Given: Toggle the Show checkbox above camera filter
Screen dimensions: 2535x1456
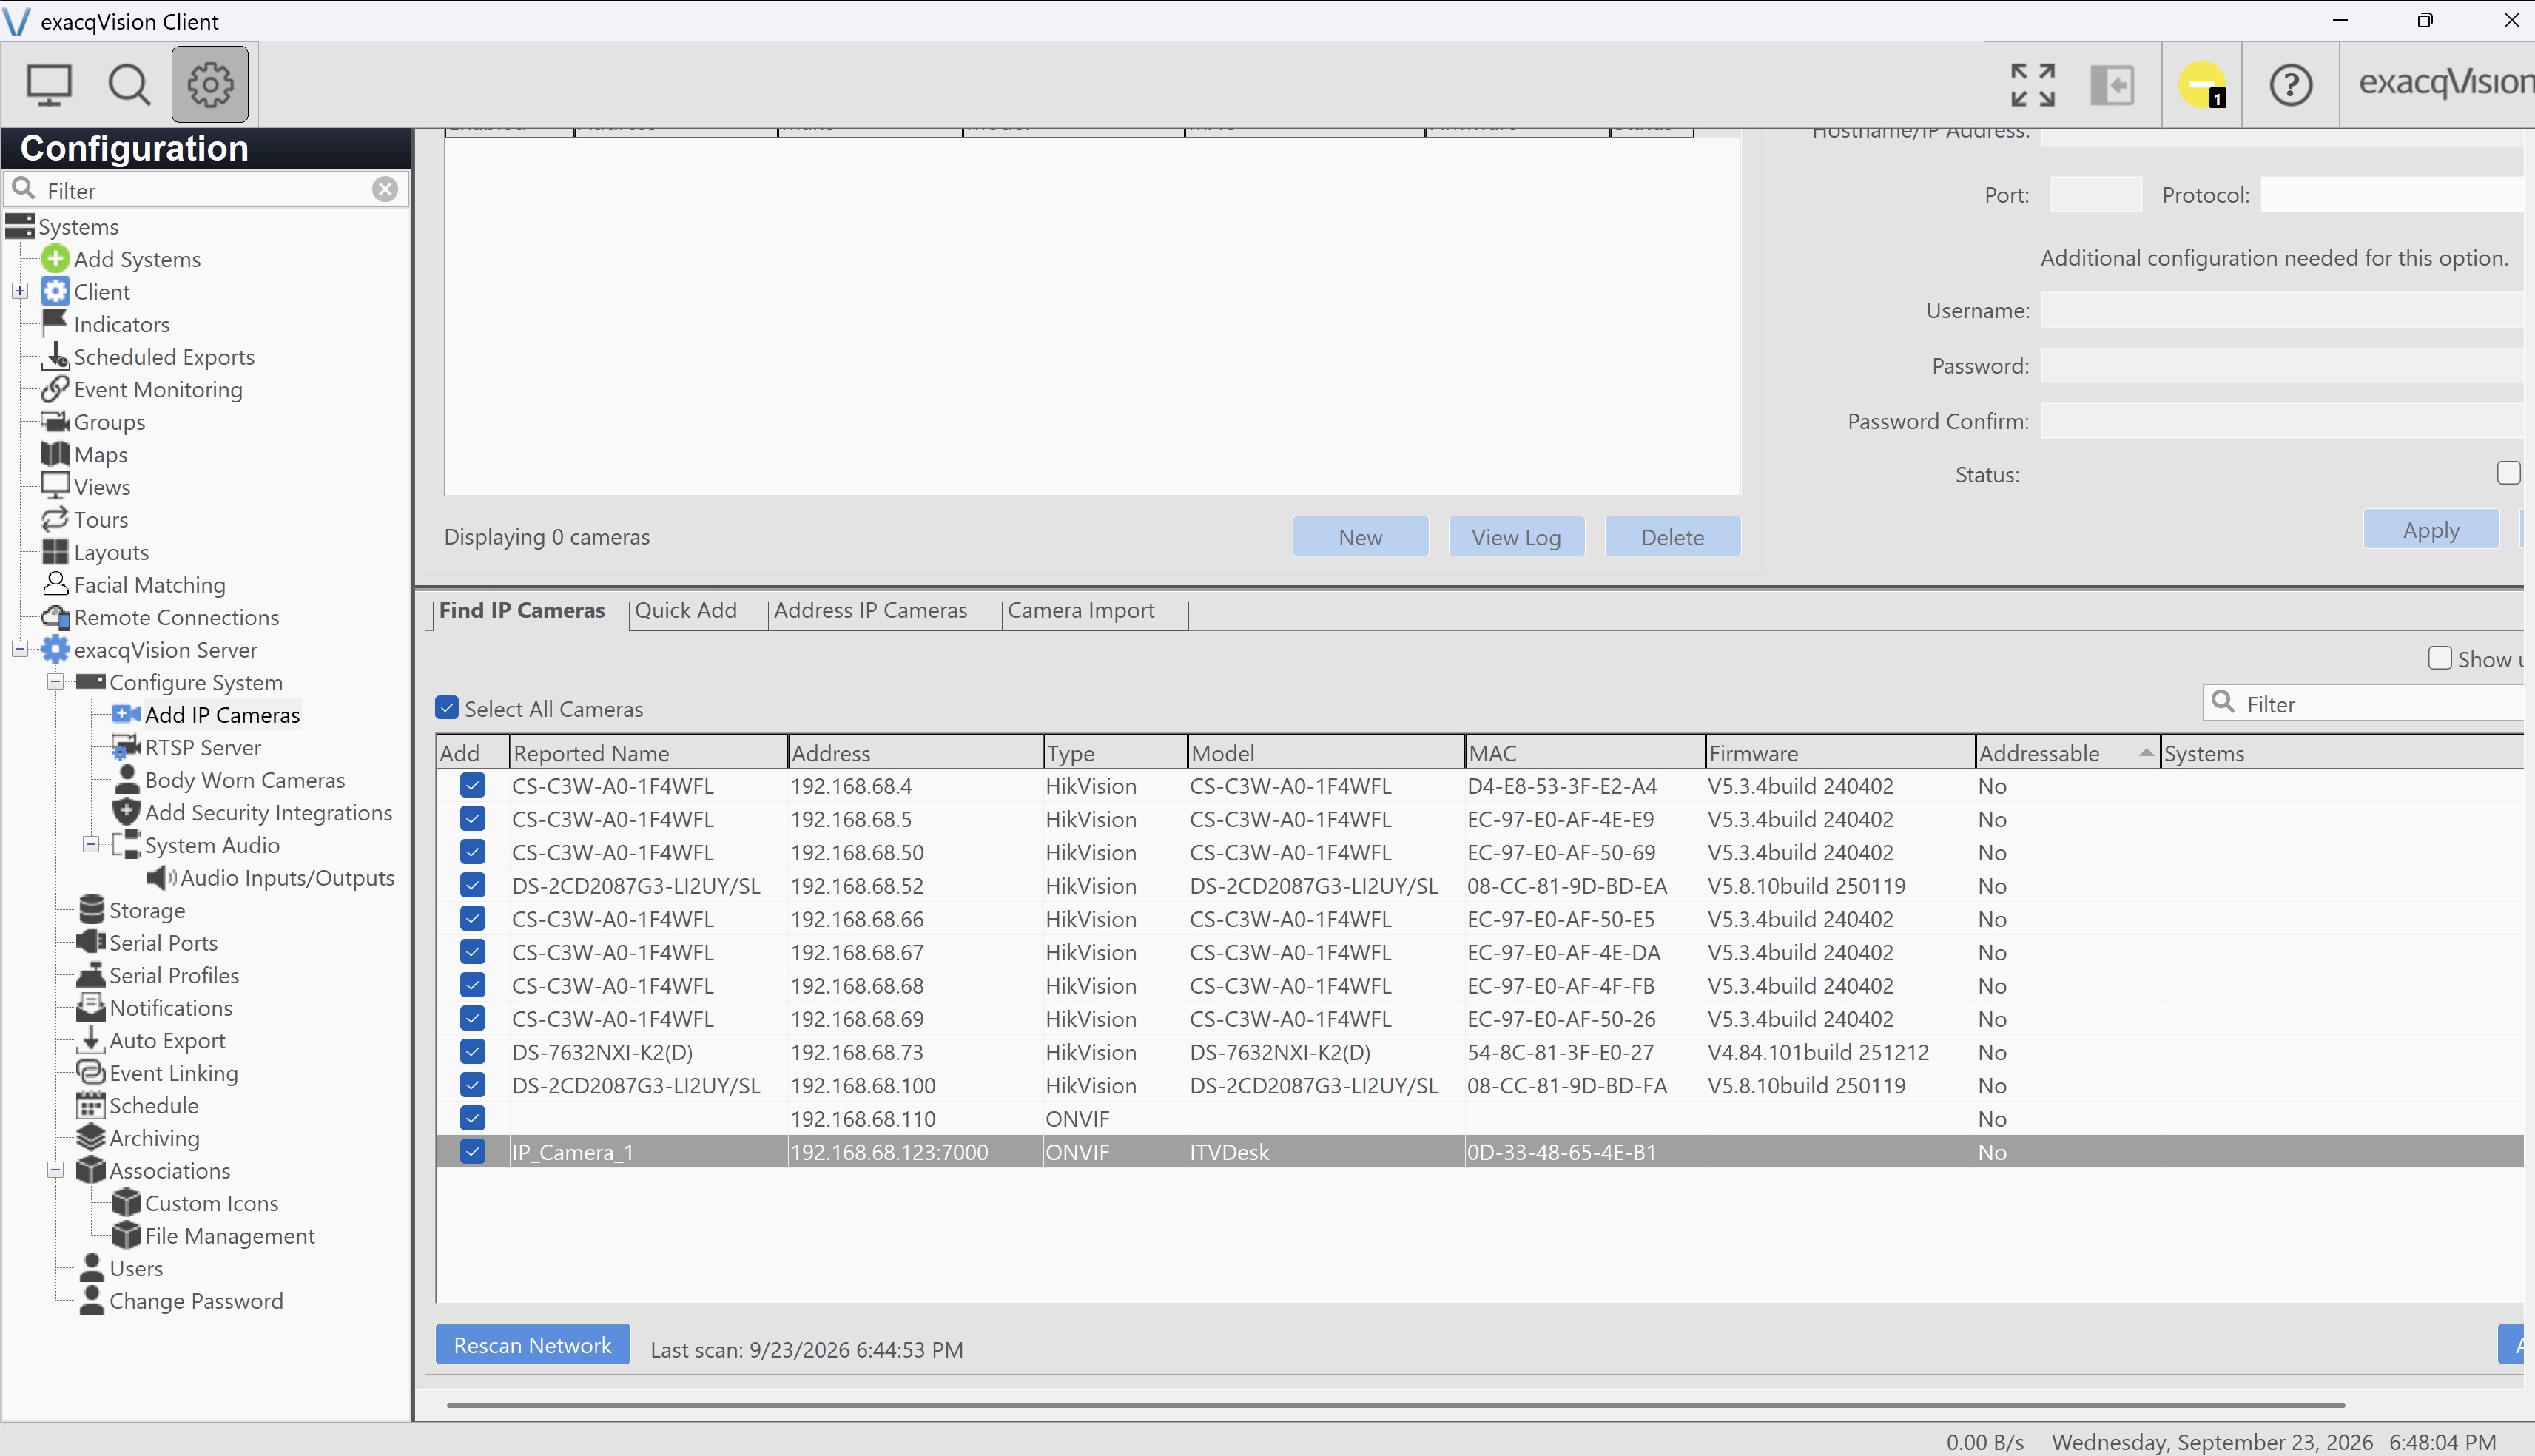Looking at the screenshot, I should click(2440, 658).
